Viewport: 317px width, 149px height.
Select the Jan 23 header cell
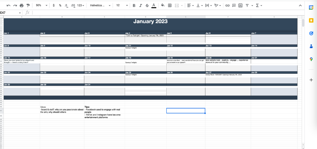click(62, 72)
